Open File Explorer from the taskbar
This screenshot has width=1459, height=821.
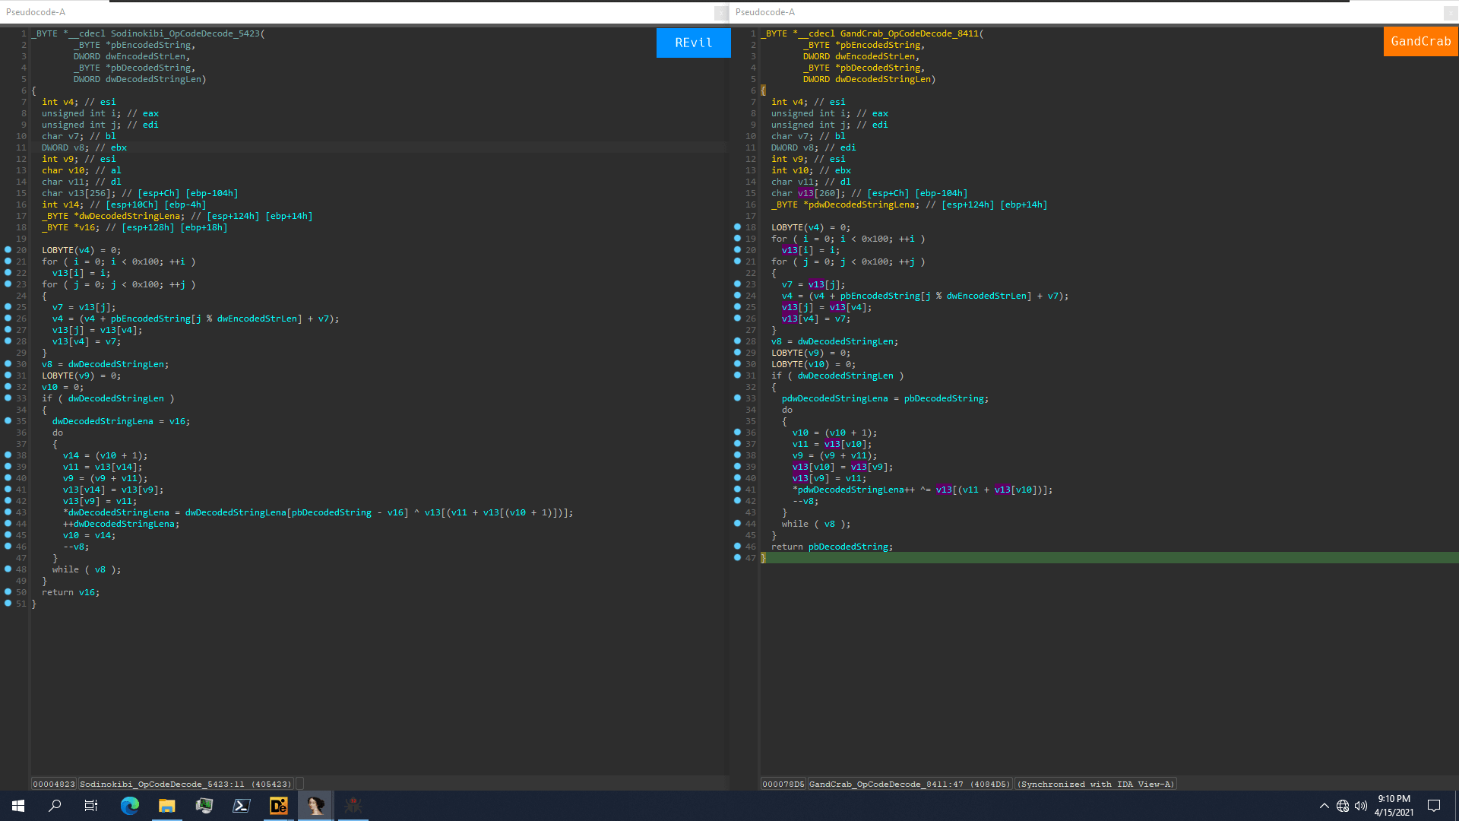[x=166, y=806]
